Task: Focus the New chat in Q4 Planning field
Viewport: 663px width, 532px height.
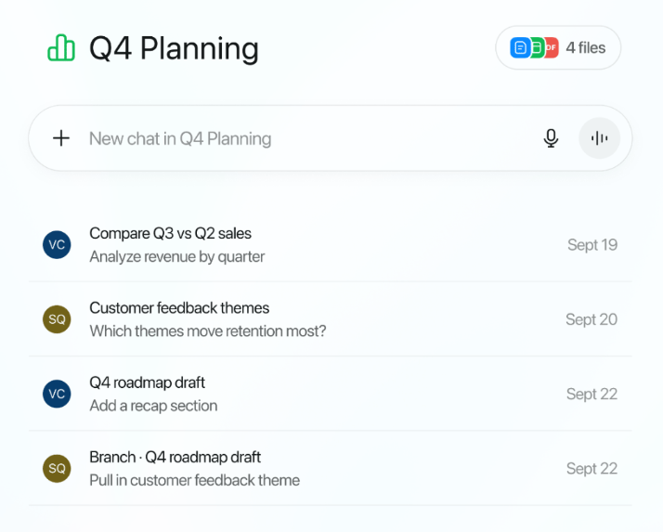Action: pyautogui.click(x=279, y=138)
